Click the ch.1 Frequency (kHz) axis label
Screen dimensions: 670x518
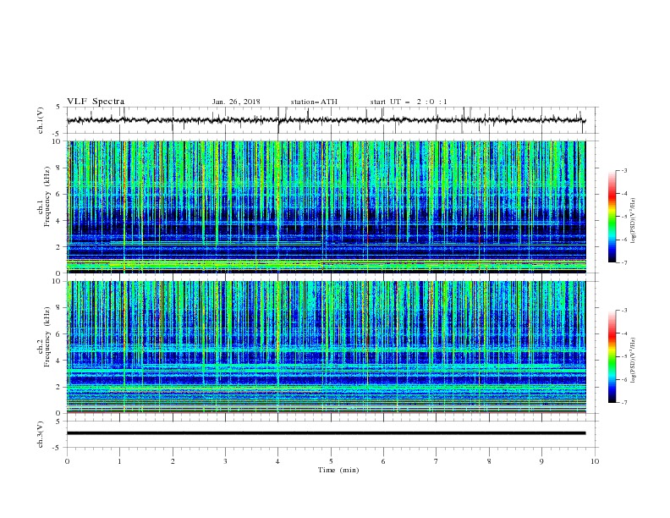44,197
